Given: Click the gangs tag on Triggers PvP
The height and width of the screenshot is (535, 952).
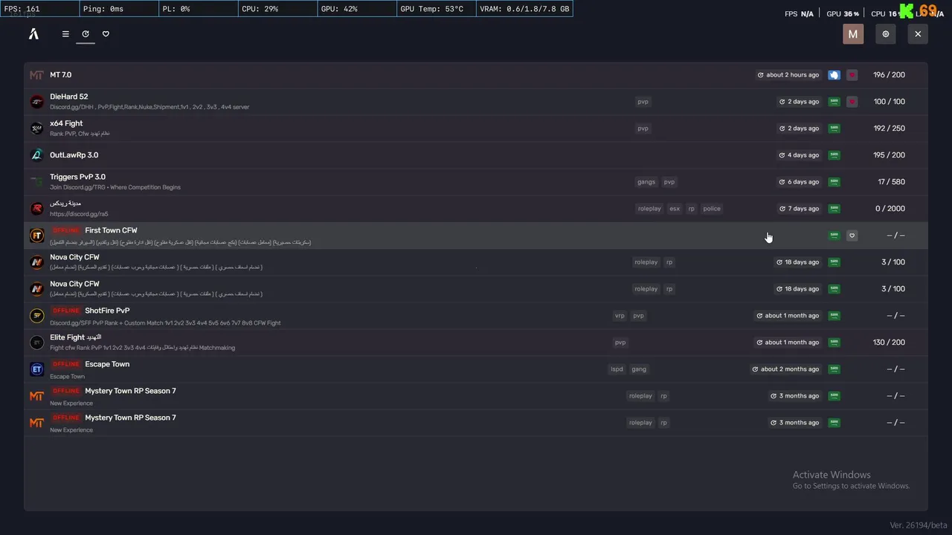Looking at the screenshot, I should coord(646,182).
